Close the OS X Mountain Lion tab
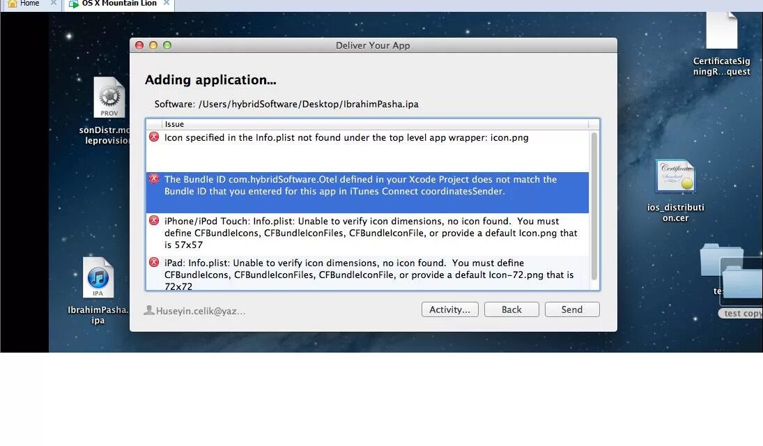The image size is (763, 446). click(167, 3)
